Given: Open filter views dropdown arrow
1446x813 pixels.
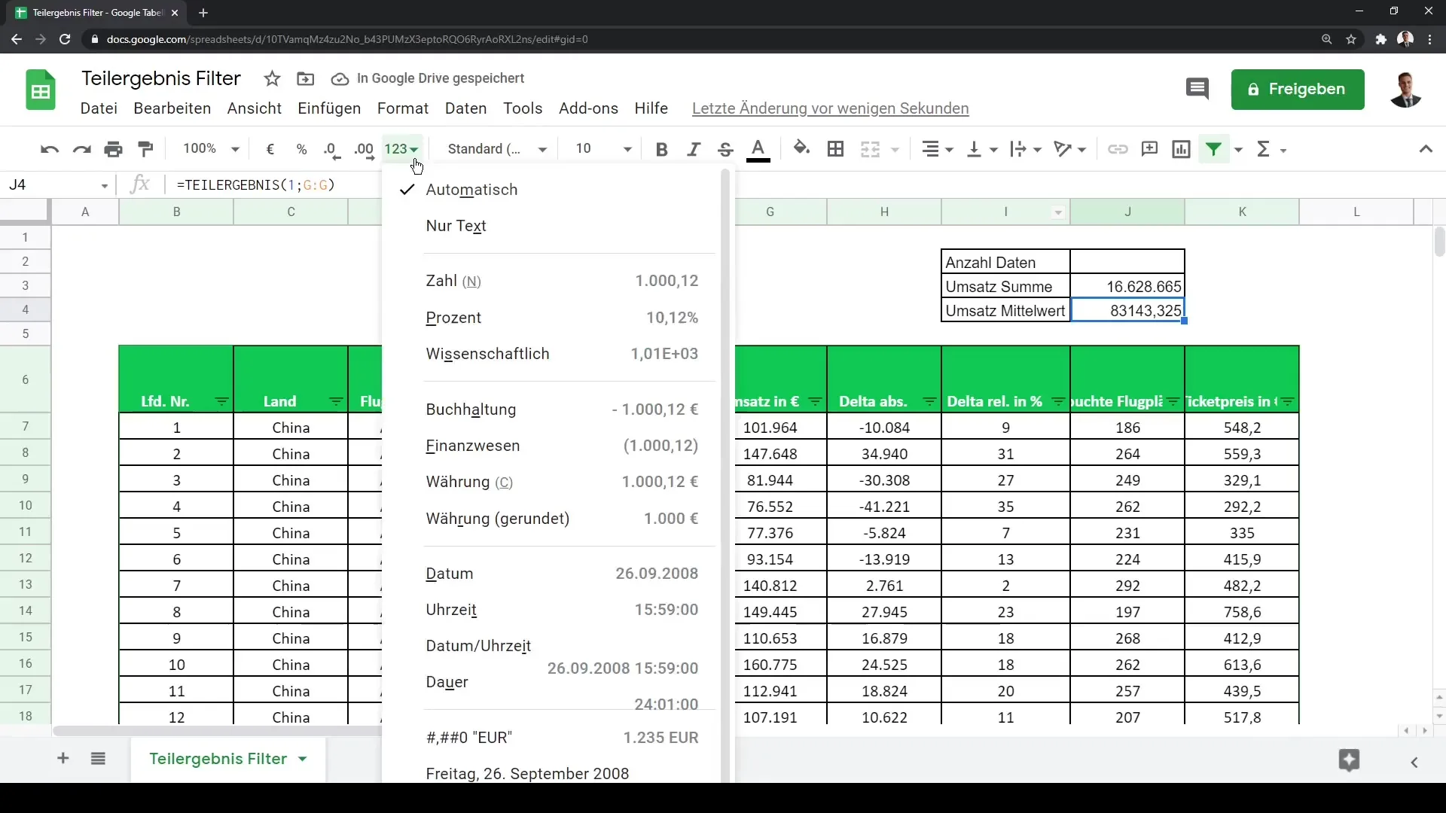Looking at the screenshot, I should 1238,150.
